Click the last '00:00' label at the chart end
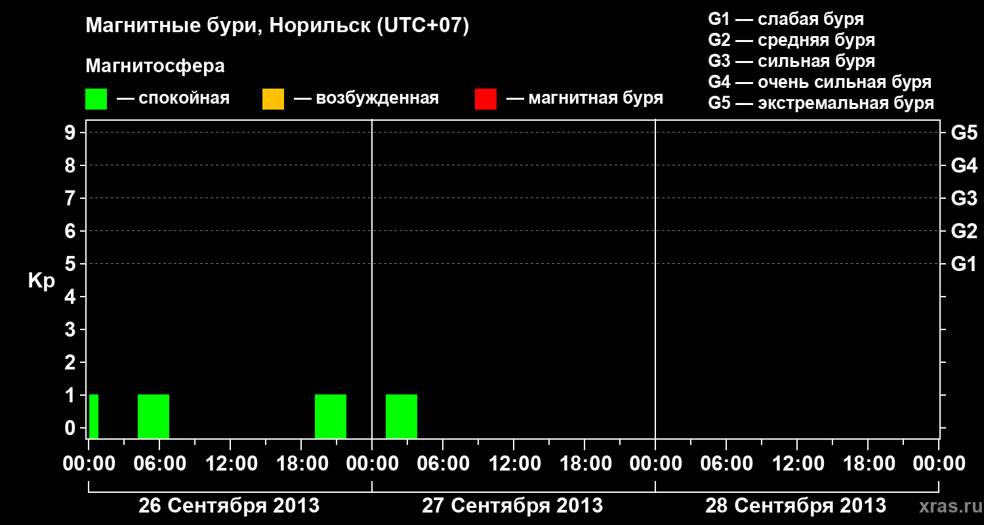 pos(939,463)
